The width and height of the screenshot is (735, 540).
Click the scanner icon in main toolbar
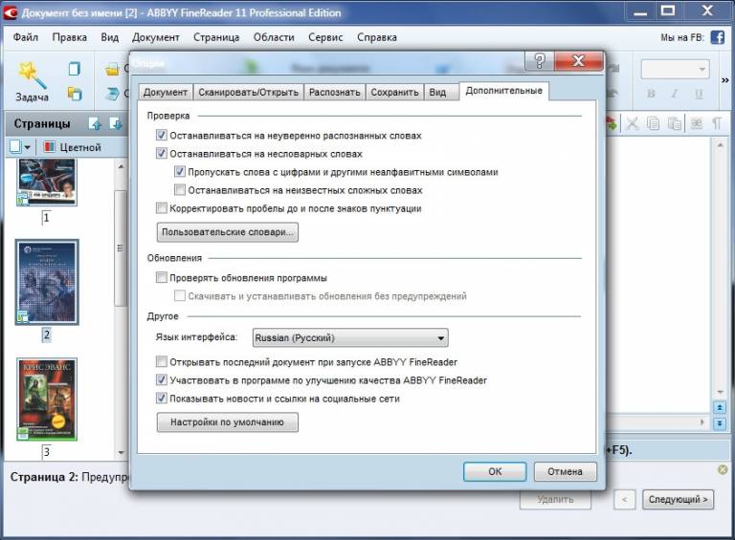(x=112, y=94)
